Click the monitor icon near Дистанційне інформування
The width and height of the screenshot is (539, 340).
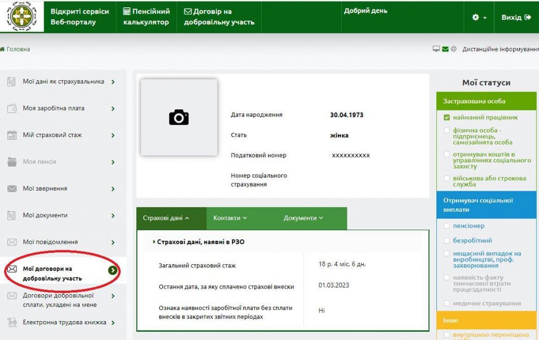tap(436, 49)
